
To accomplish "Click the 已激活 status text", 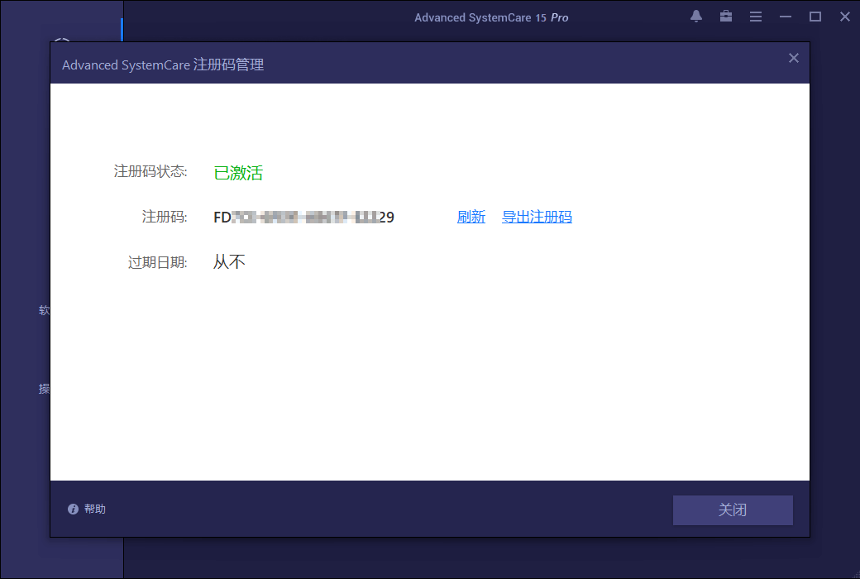I will [238, 173].
